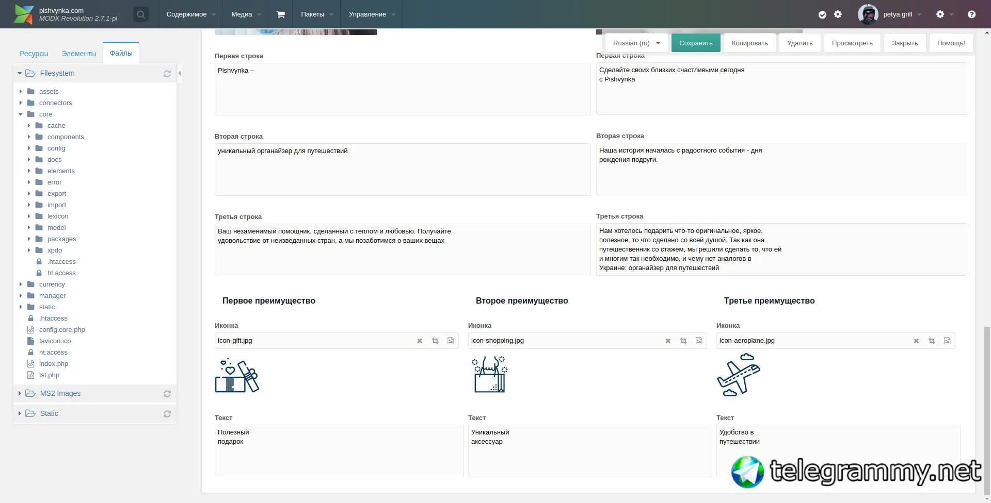Collapse the core folder

pos(21,114)
